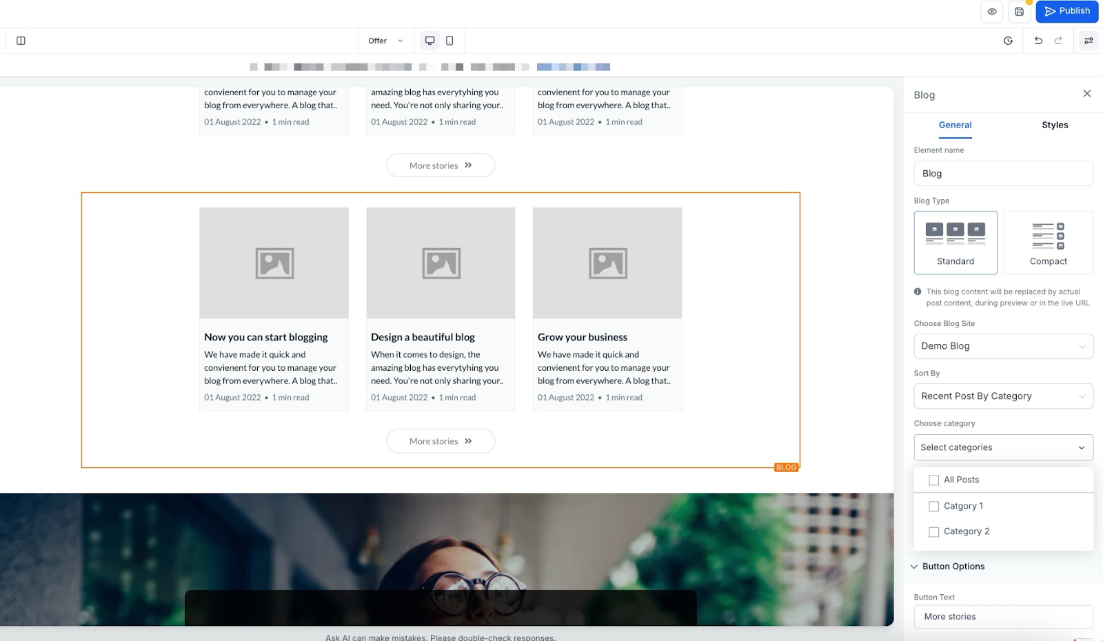Check the Catgory 1 checkbox

pyautogui.click(x=934, y=507)
